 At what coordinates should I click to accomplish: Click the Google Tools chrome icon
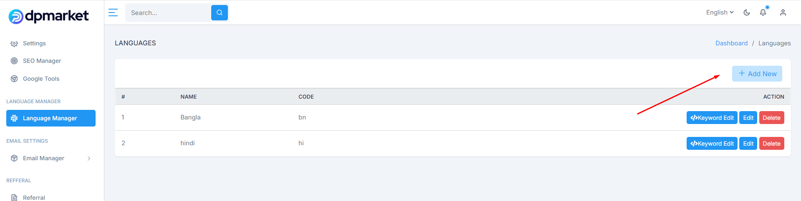(x=14, y=79)
